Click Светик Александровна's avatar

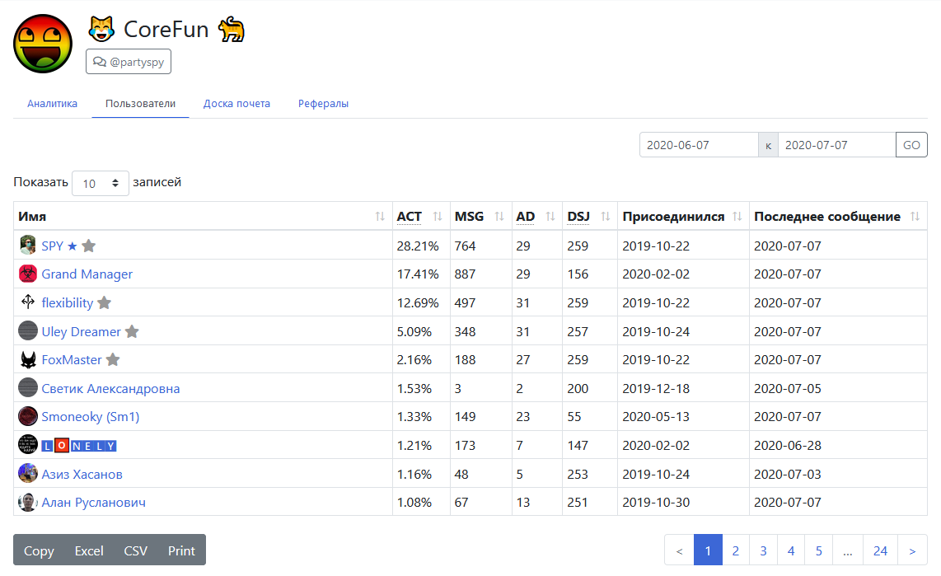pos(28,387)
